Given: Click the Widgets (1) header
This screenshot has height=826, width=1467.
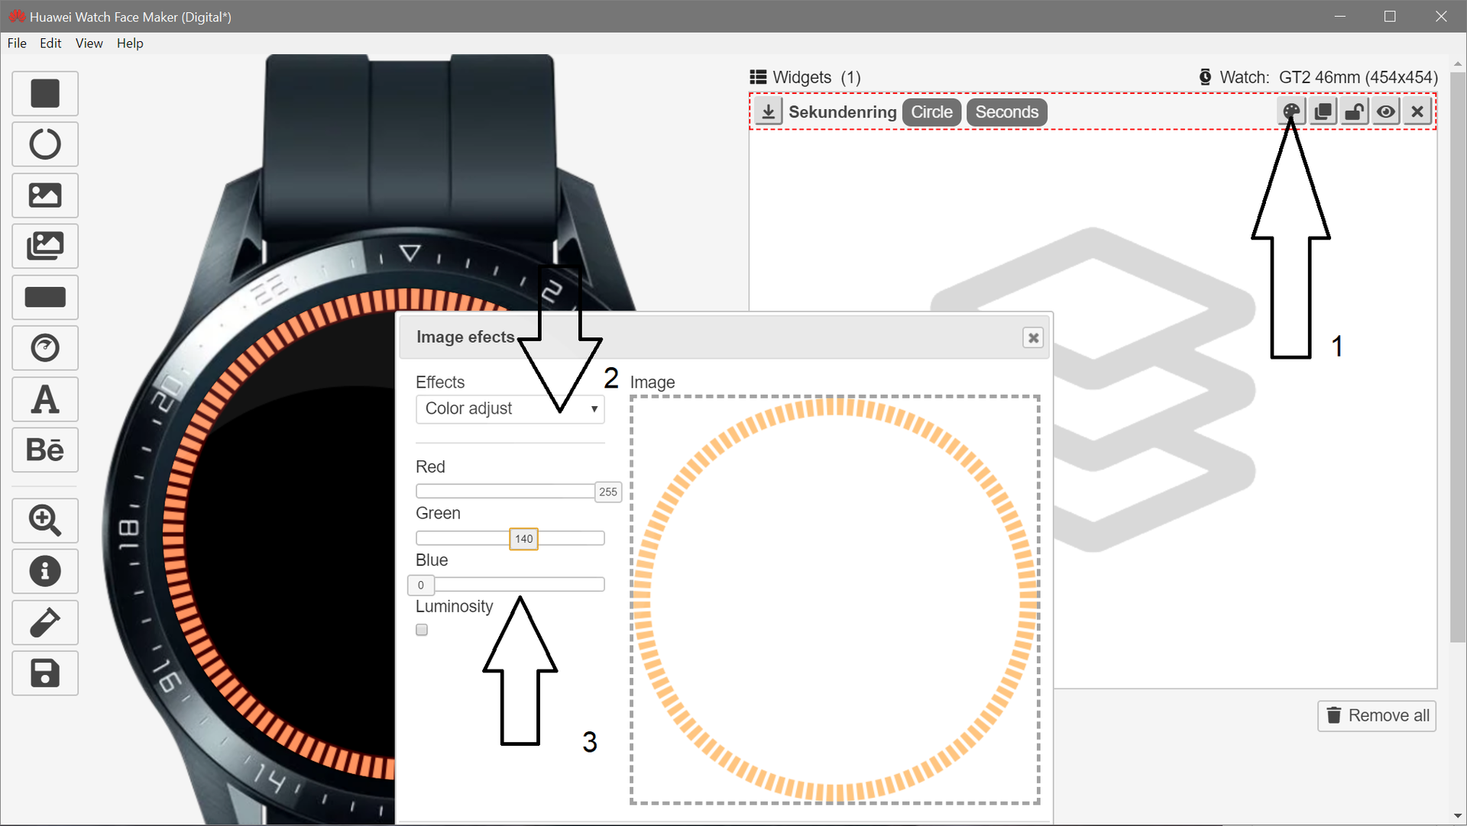Looking at the screenshot, I should pos(817,77).
